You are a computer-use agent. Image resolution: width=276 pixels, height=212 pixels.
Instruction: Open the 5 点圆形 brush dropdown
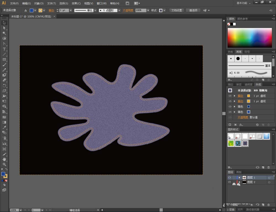119,10
